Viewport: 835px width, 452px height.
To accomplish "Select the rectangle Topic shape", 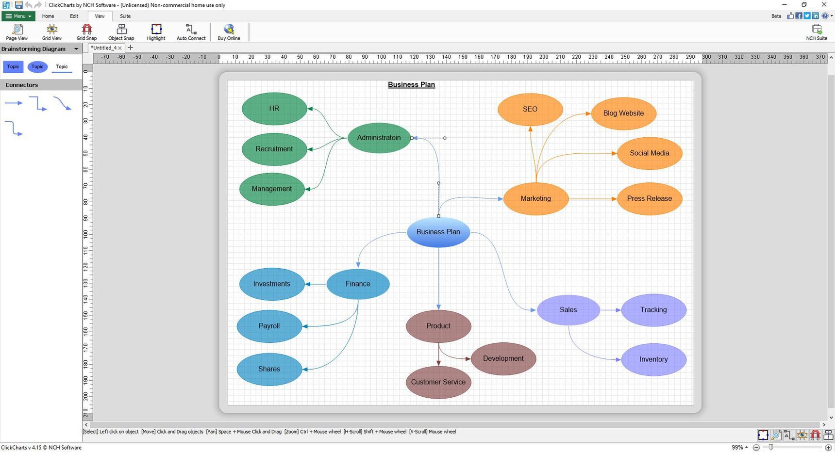I will [x=13, y=67].
